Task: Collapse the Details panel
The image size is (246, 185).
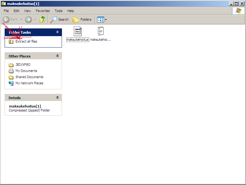Action: [x=57, y=98]
